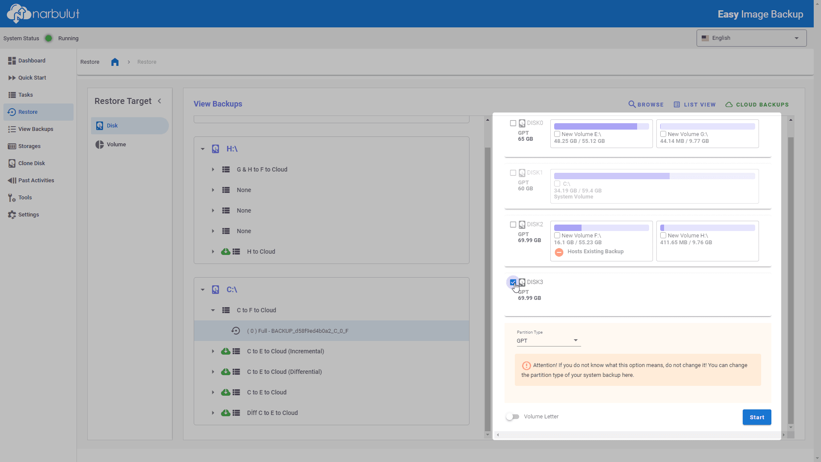Viewport: 821px width, 462px height.
Task: Click the attention exclamation icon
Action: 526,366
